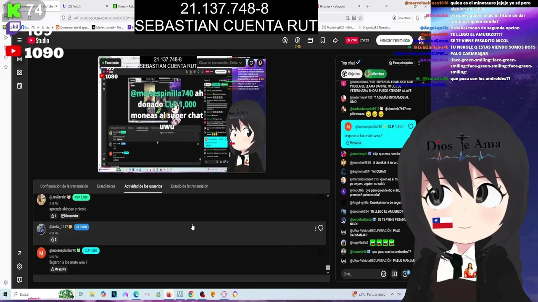
Task: Select the Actividad de los usuarios tab
Action: [x=143, y=186]
